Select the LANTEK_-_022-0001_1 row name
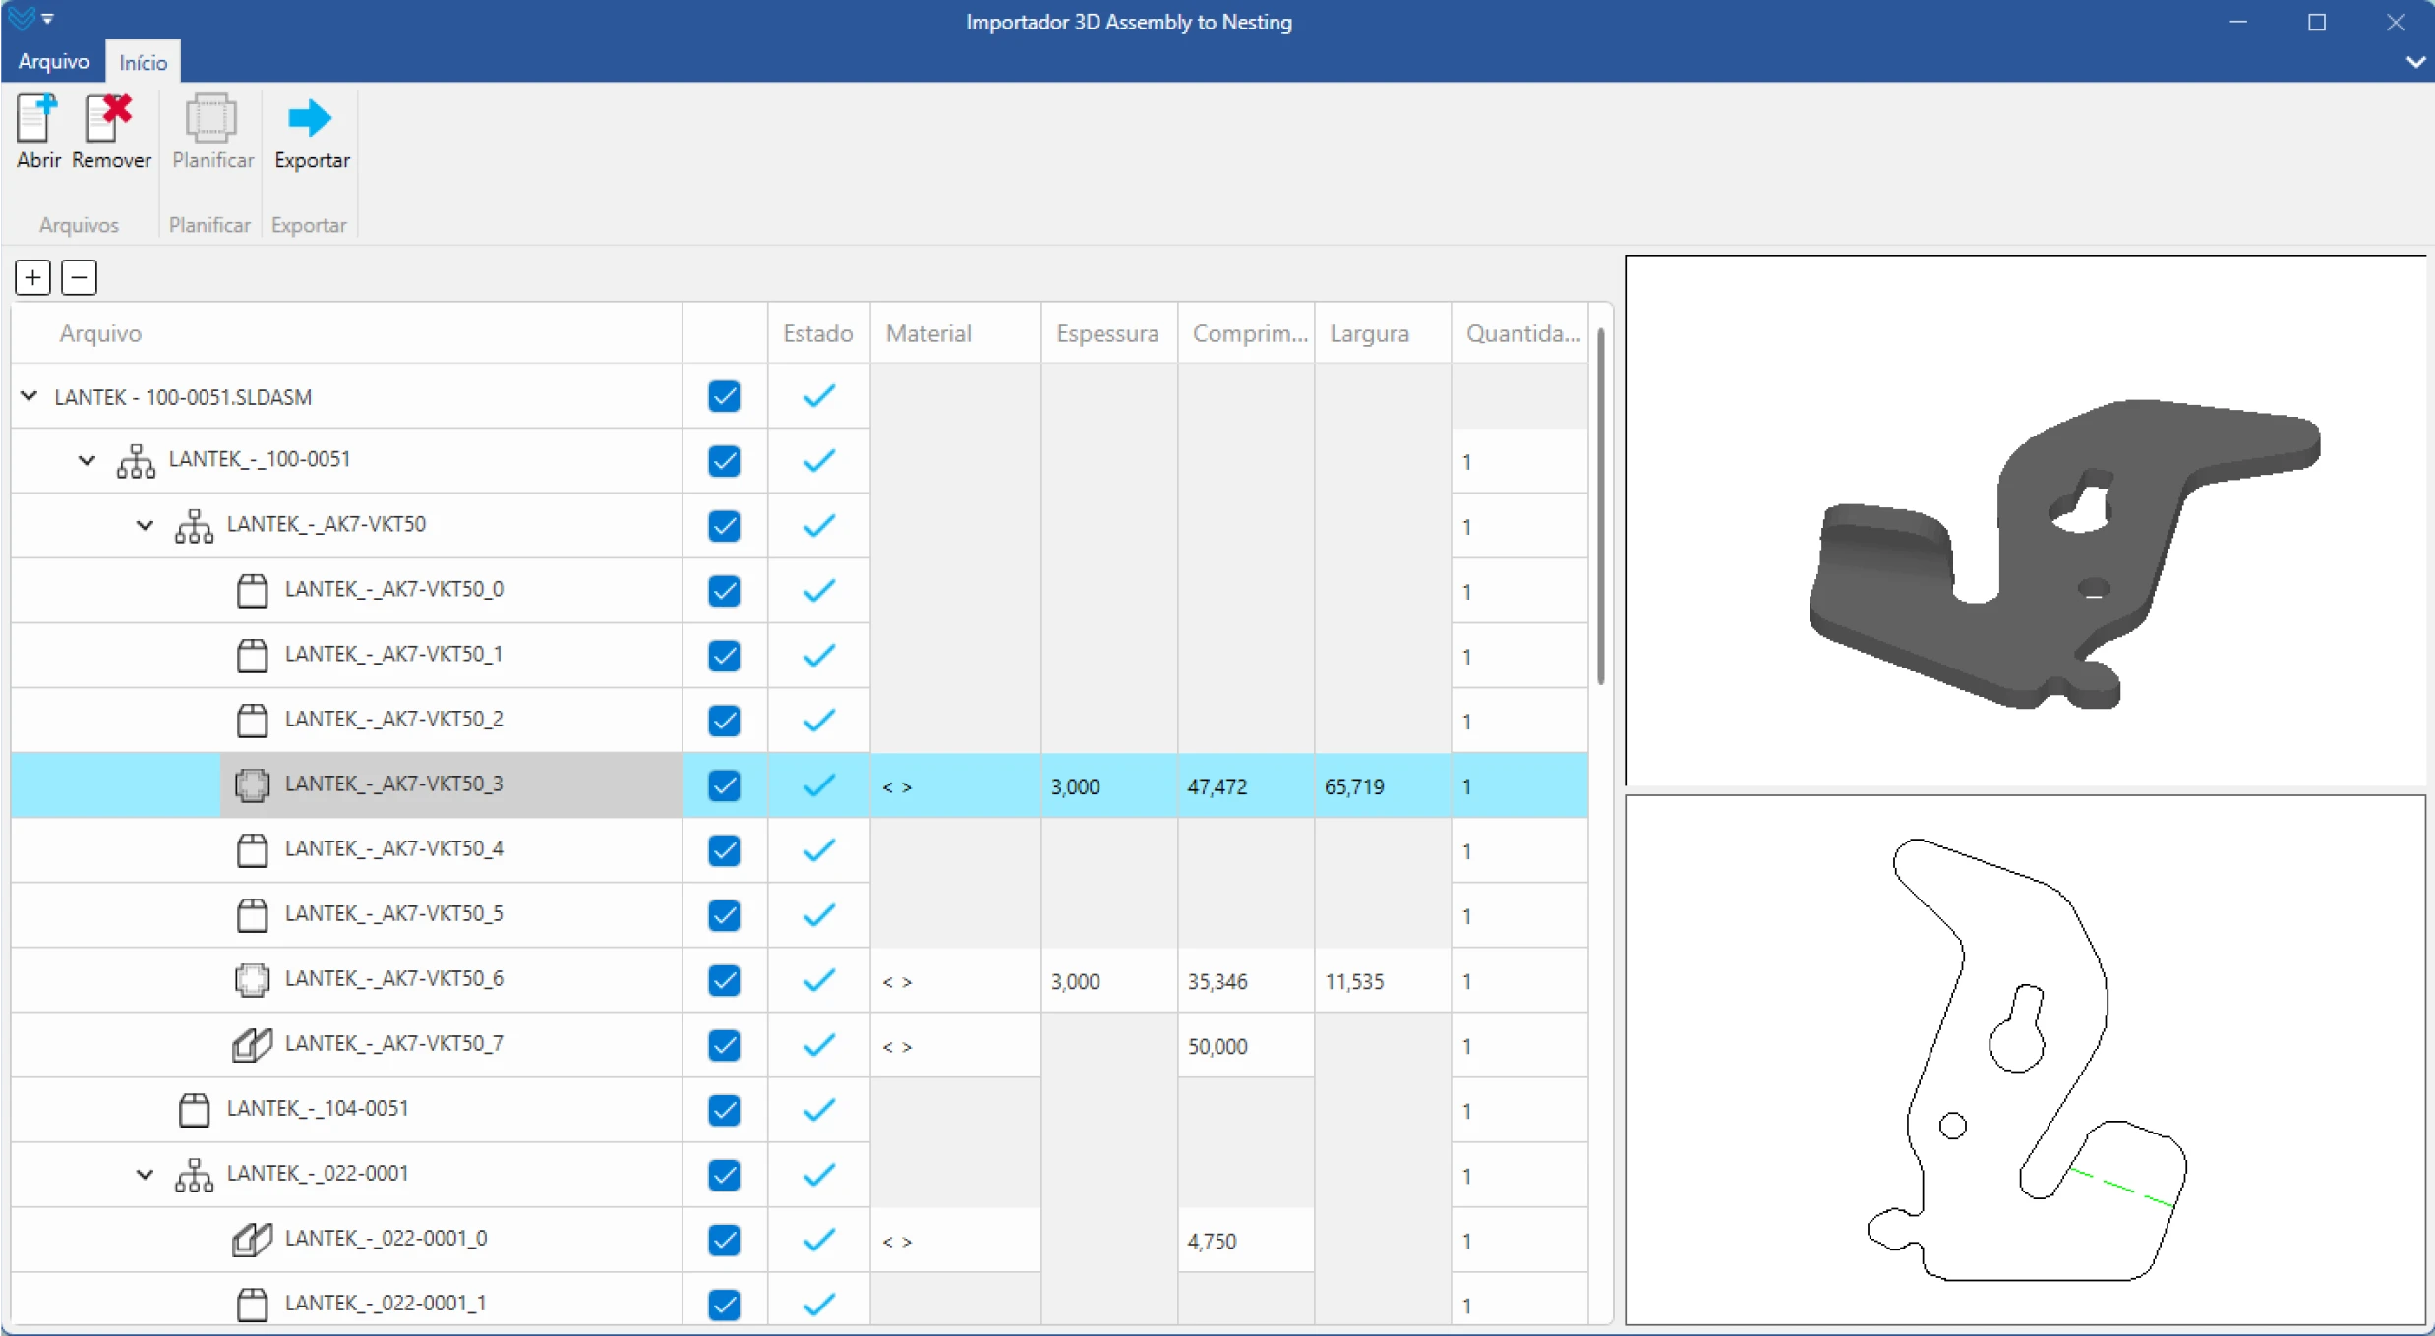Viewport: 2435px width, 1336px height. tap(386, 1304)
